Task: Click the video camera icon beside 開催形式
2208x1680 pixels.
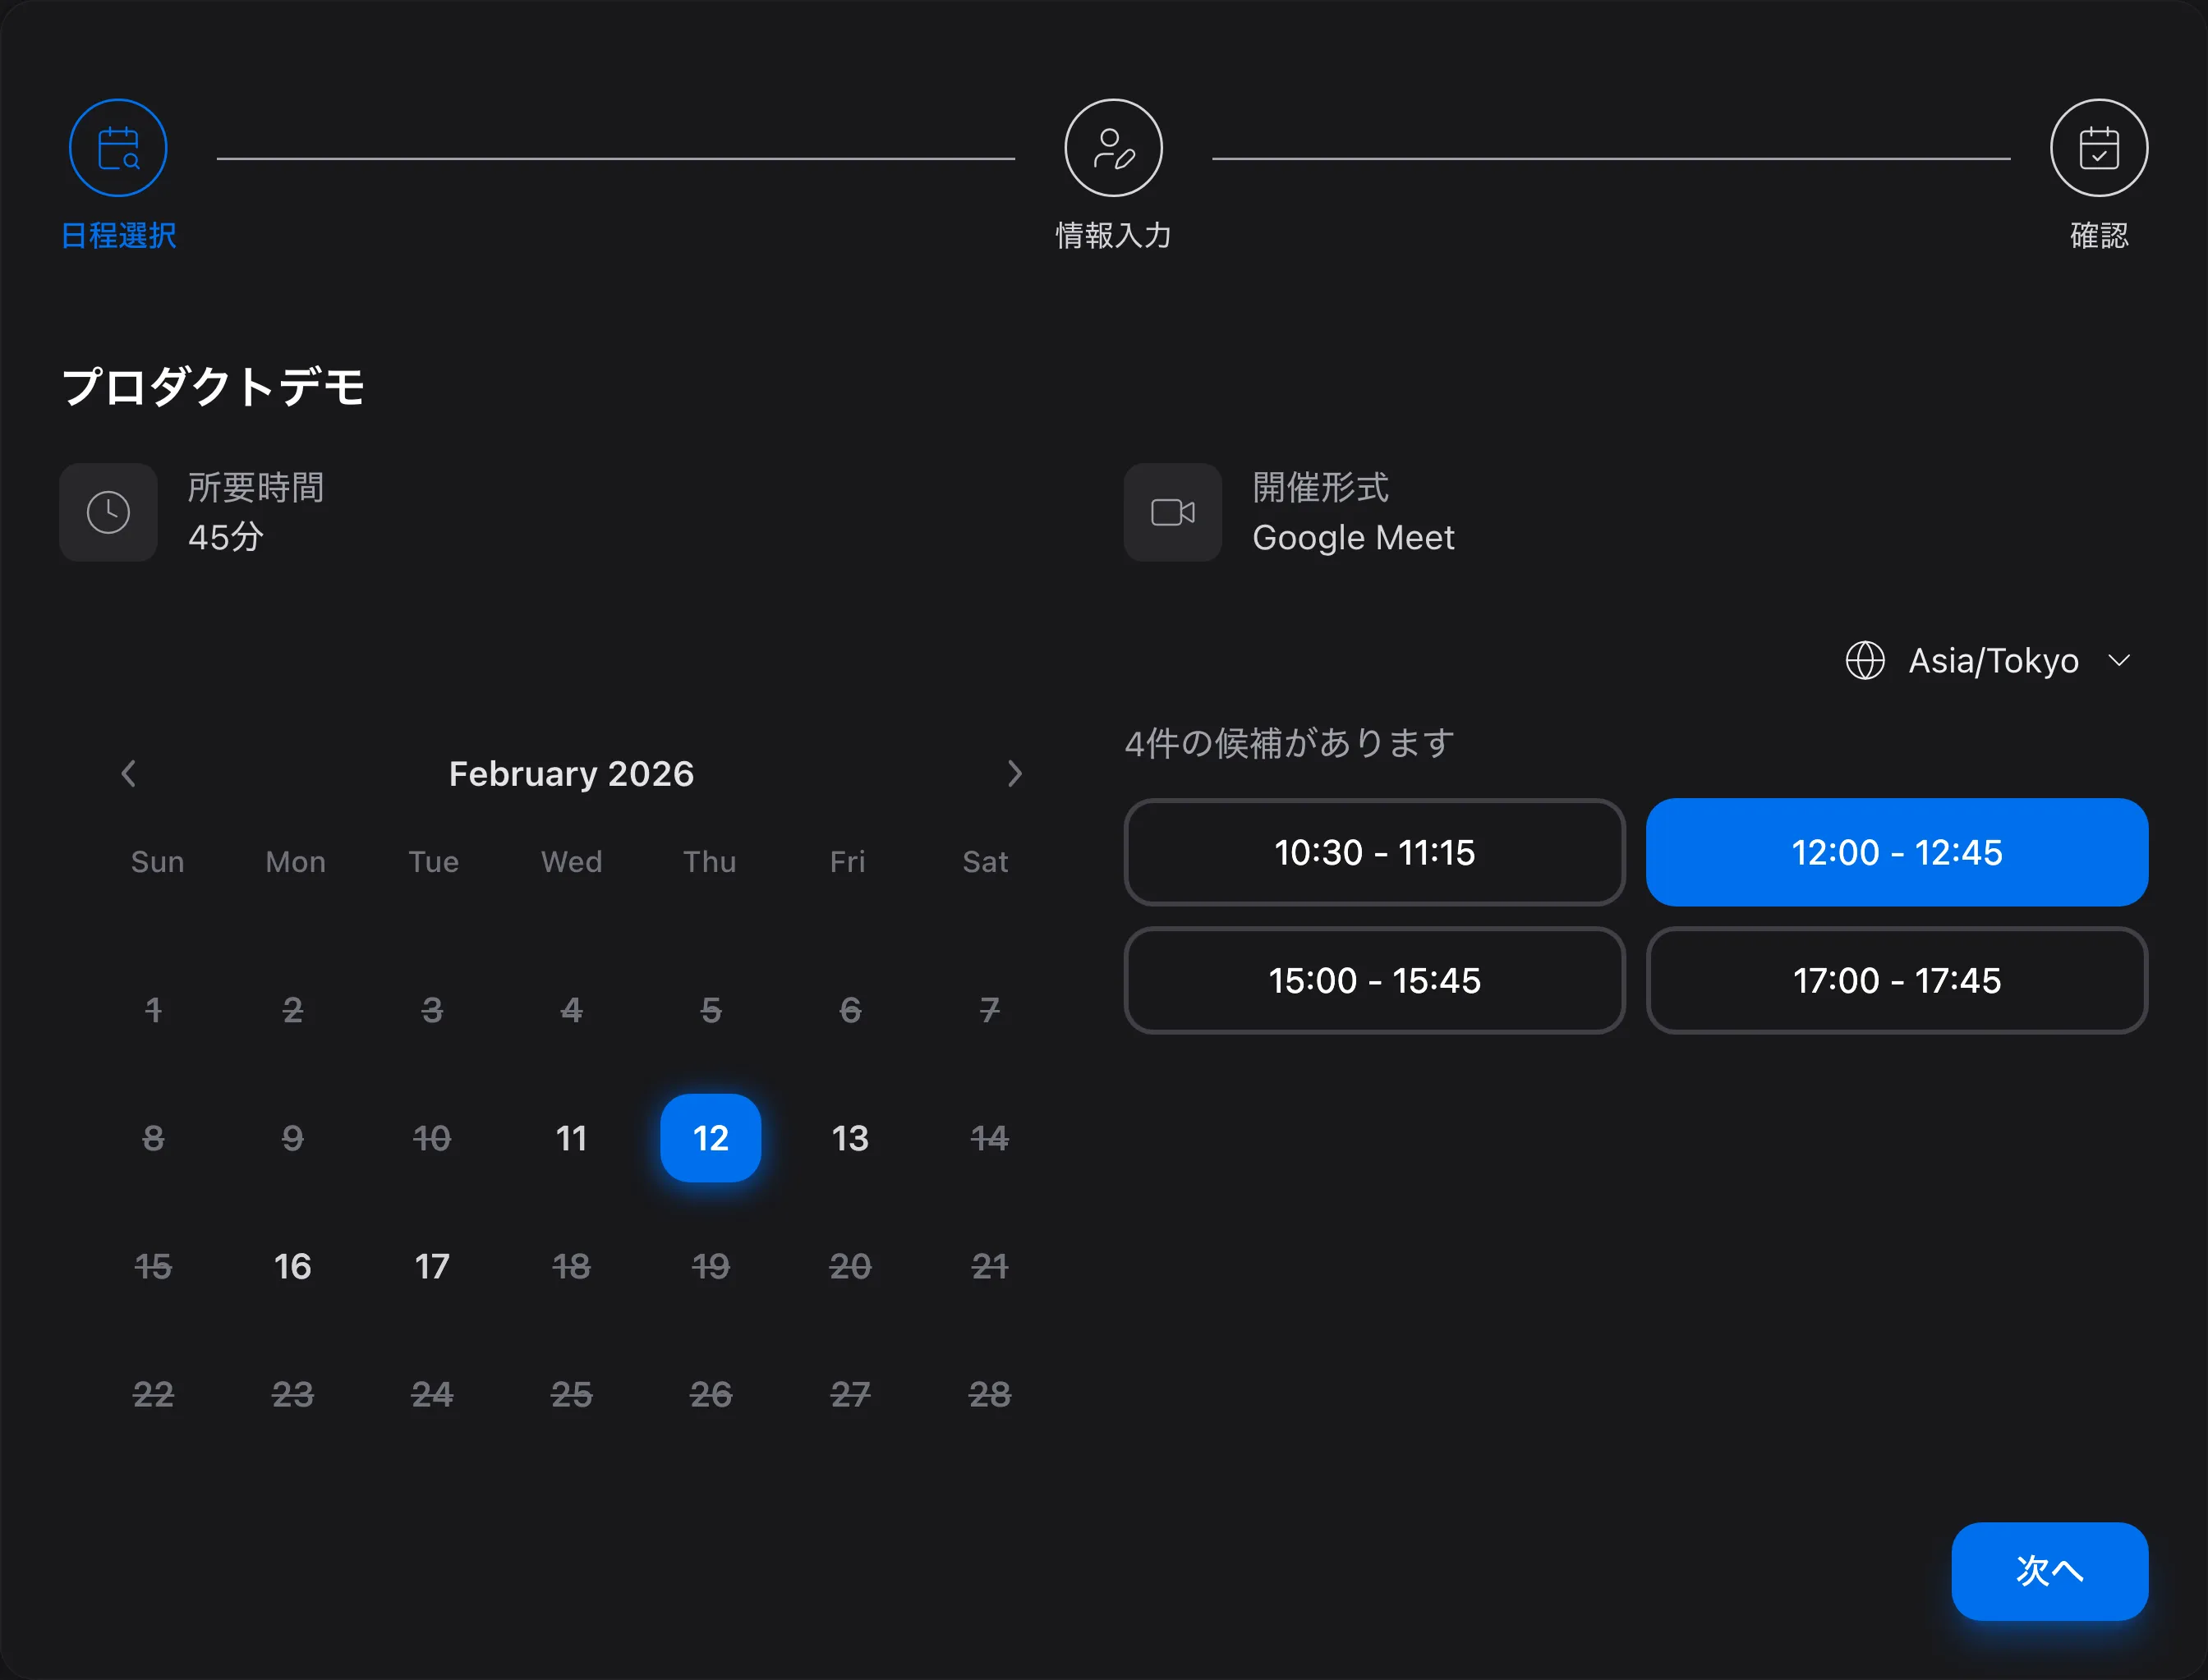Action: point(1171,512)
